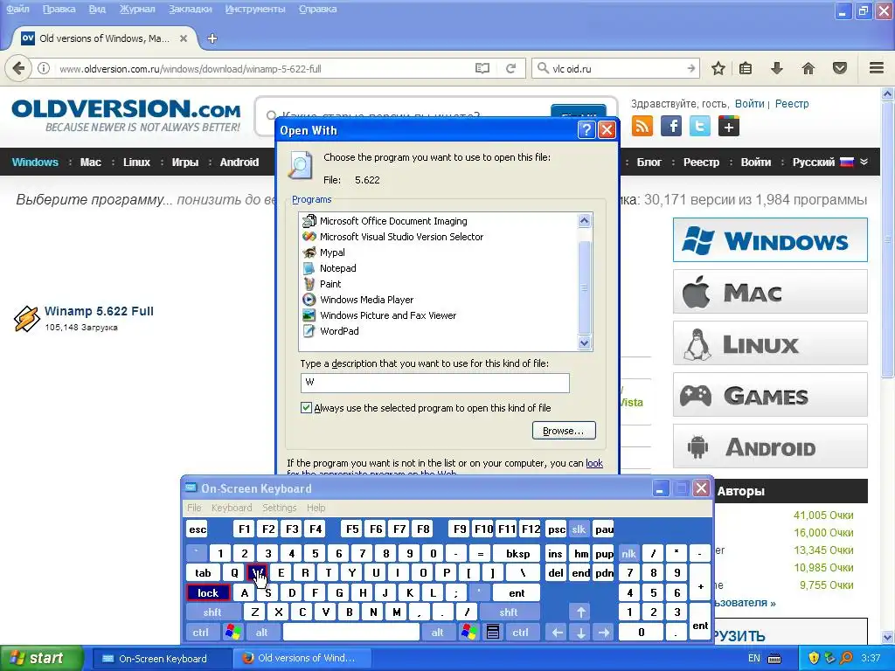Select Microsoft Visual Studio Version Selector
This screenshot has height=671, width=895.
click(400, 237)
